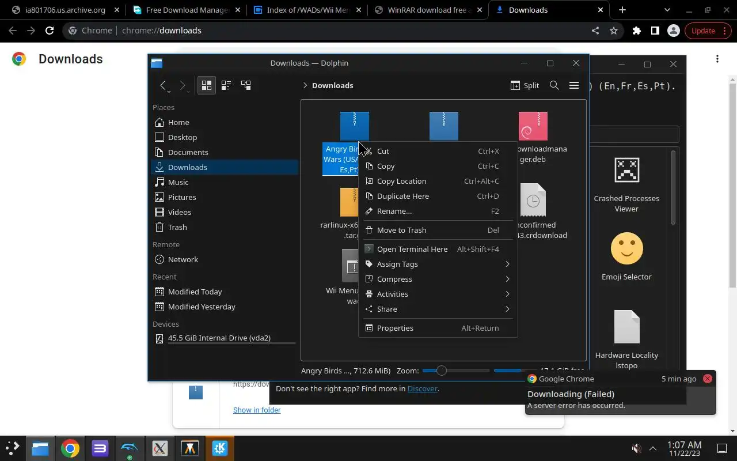
Task: Open Dolphin hamburger menu
Action: point(574,85)
